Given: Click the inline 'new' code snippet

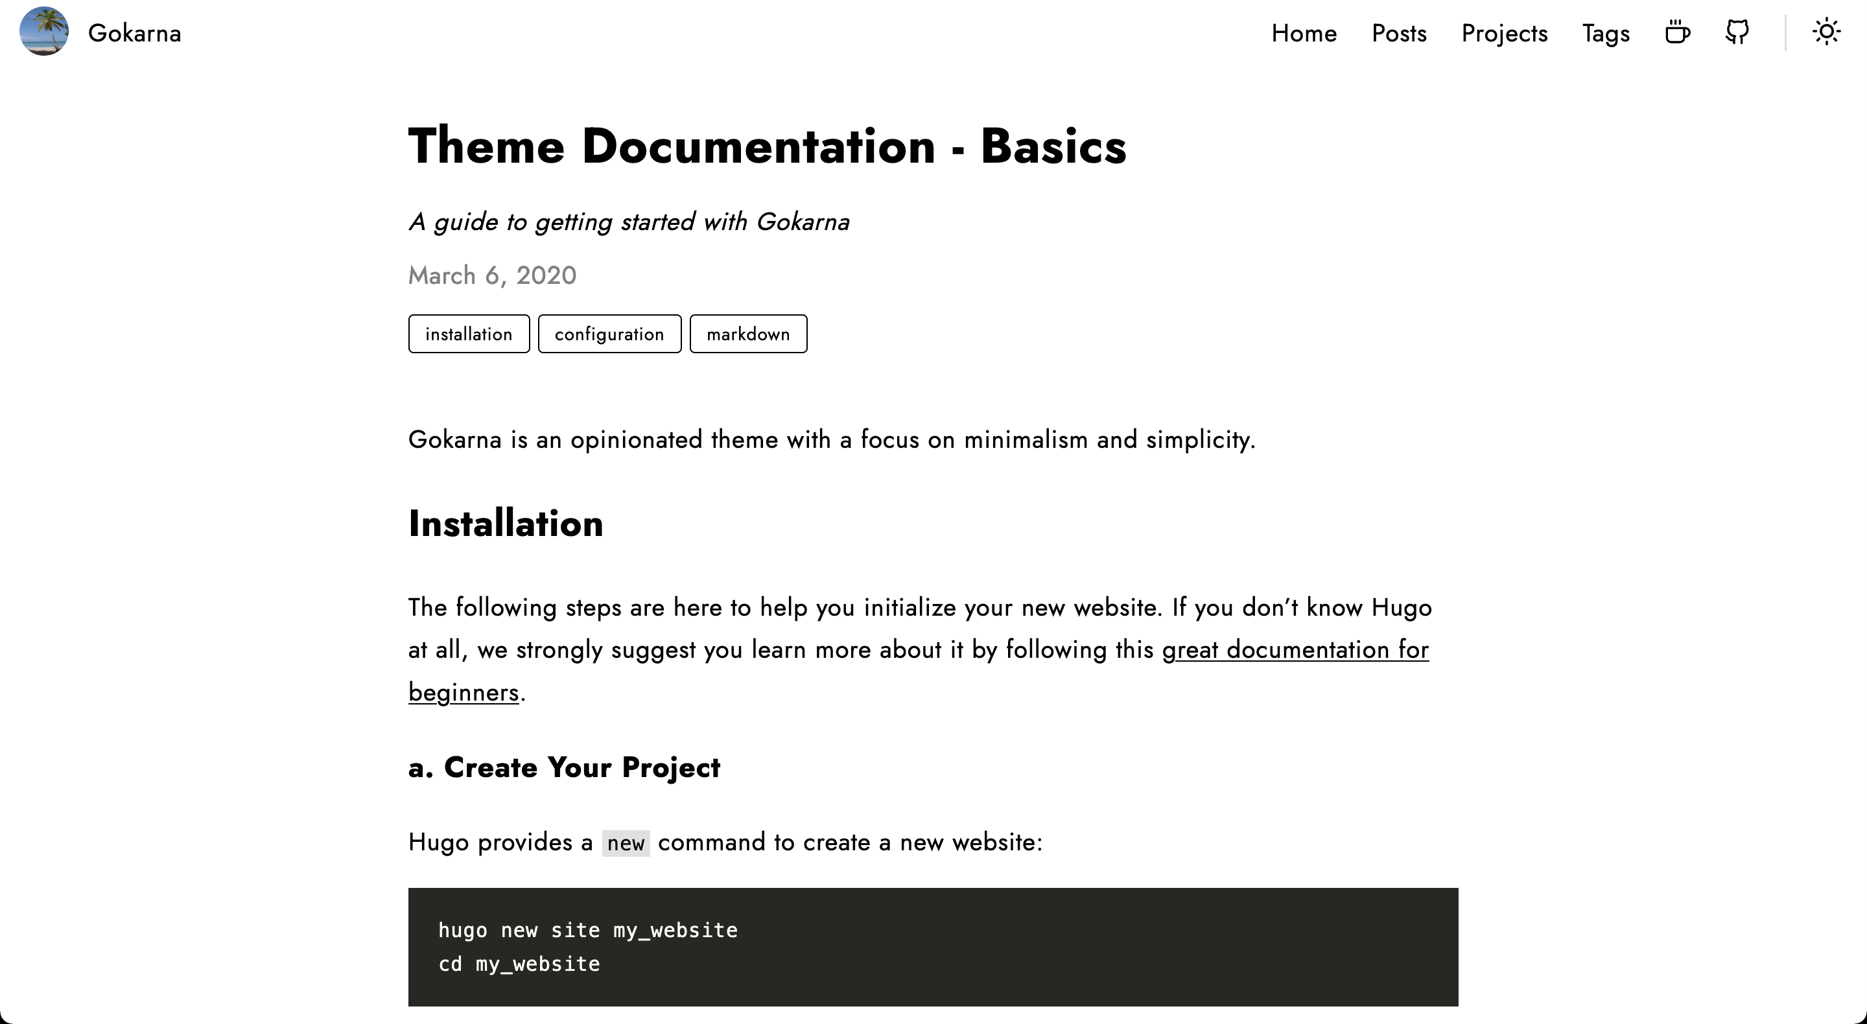Looking at the screenshot, I should 626,843.
